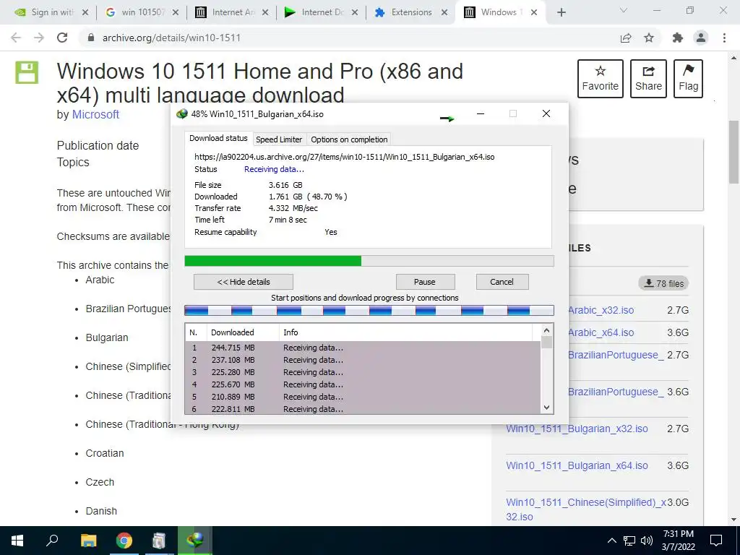Cancel the download

[502, 282]
